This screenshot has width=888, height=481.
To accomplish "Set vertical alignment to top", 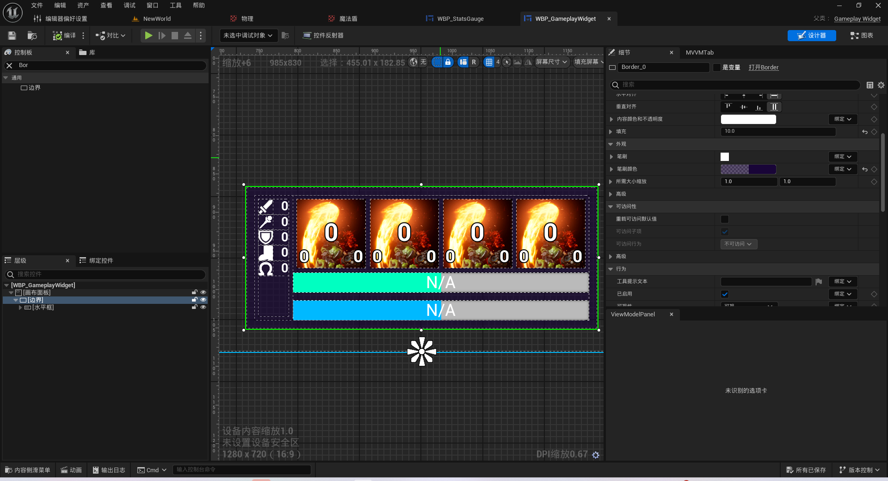I will click(728, 107).
